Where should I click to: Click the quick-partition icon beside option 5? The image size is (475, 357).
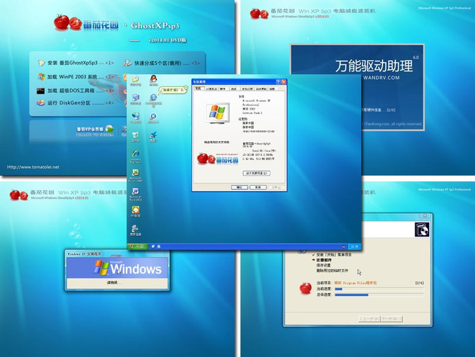(x=127, y=63)
